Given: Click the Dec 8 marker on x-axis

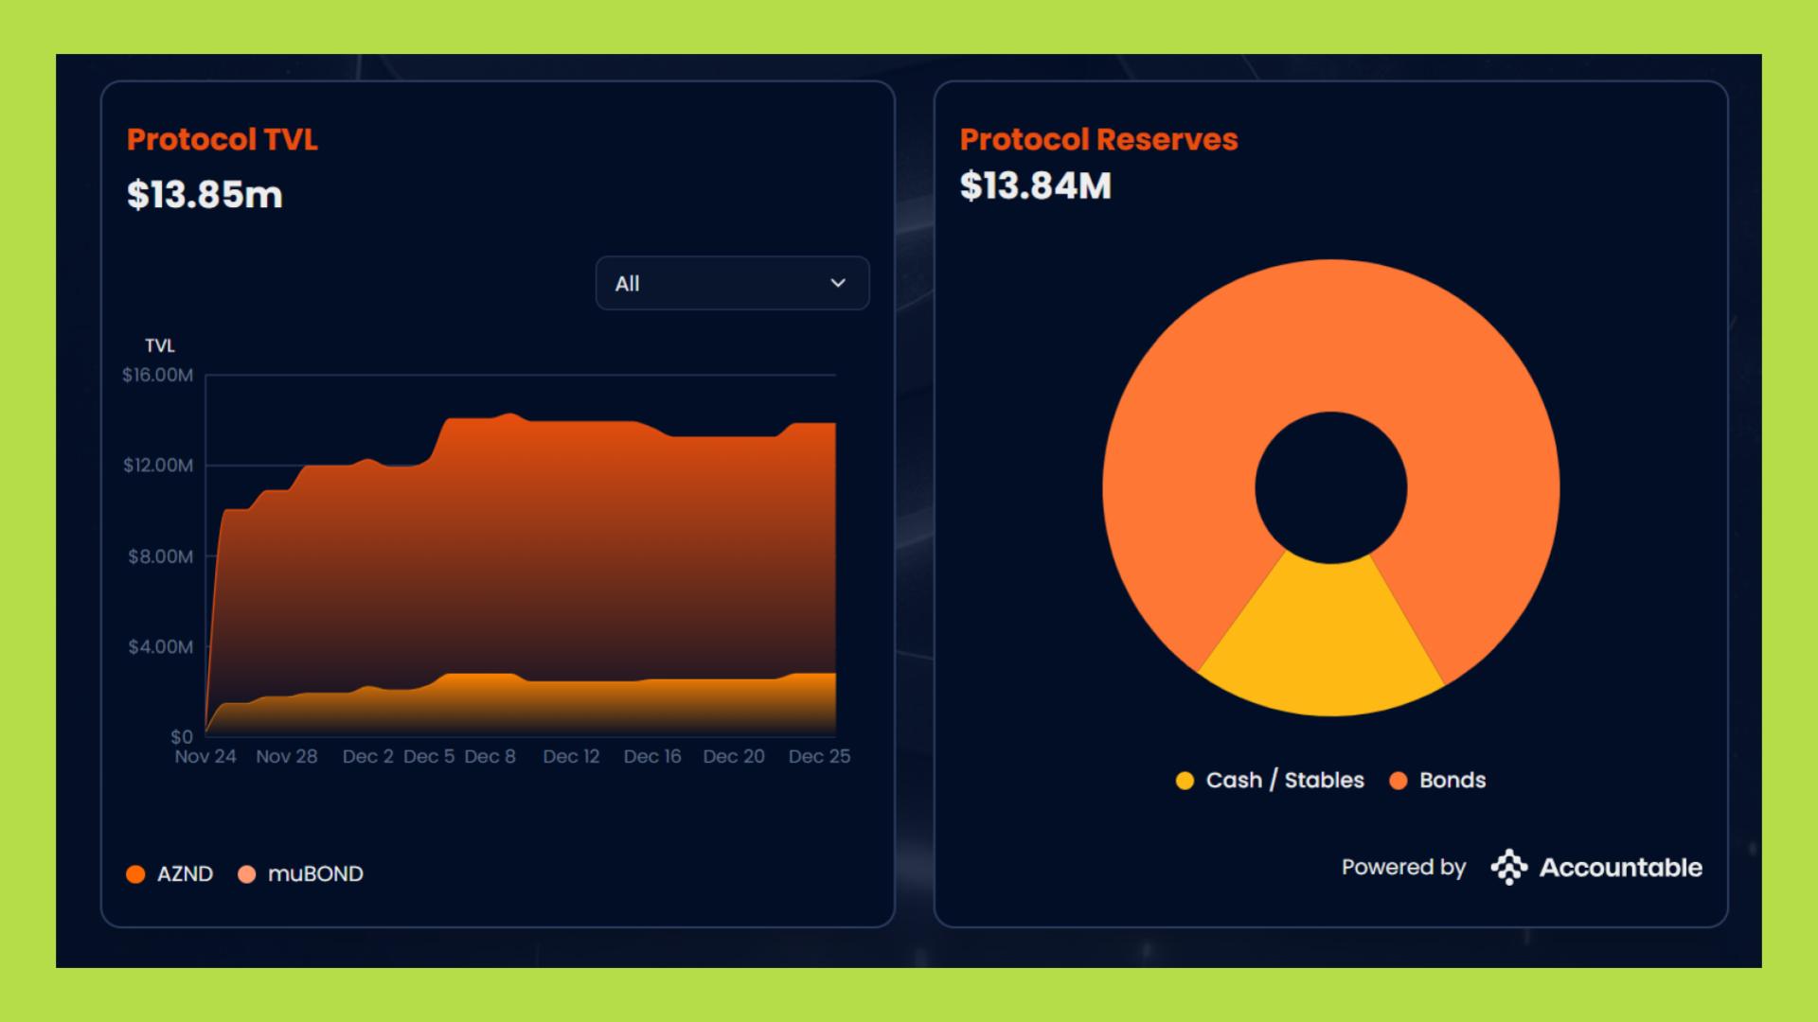Looking at the screenshot, I should click(x=490, y=756).
